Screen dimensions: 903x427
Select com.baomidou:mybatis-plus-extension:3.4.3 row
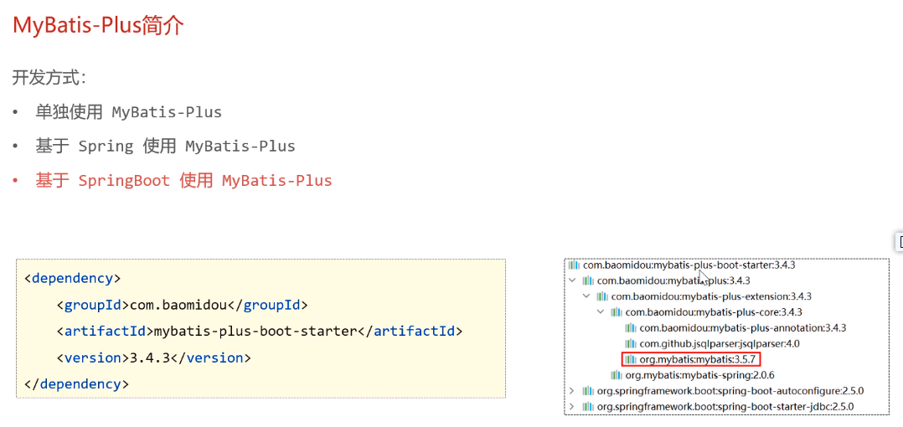click(704, 296)
